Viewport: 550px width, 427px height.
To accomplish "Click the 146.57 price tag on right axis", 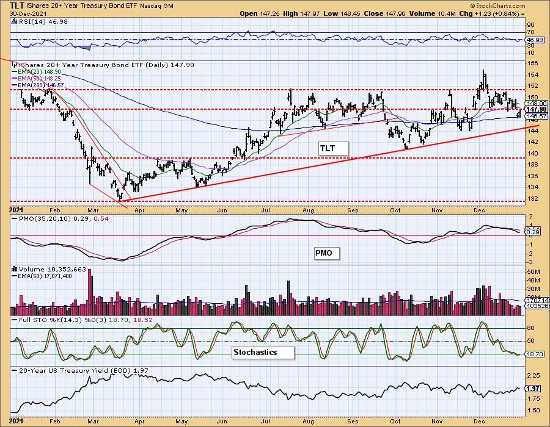I will [x=537, y=116].
